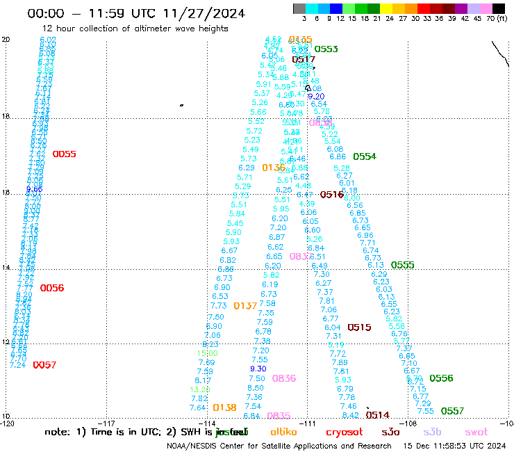
Task: Click the longitude axis label "-114"
Action: click(207, 423)
